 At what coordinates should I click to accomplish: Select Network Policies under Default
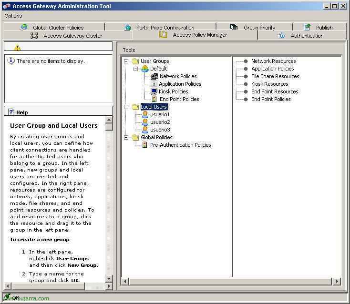coord(178,76)
